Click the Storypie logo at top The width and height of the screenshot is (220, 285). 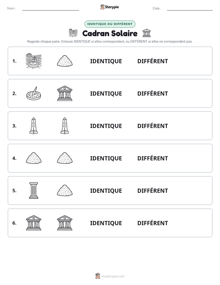click(110, 7)
